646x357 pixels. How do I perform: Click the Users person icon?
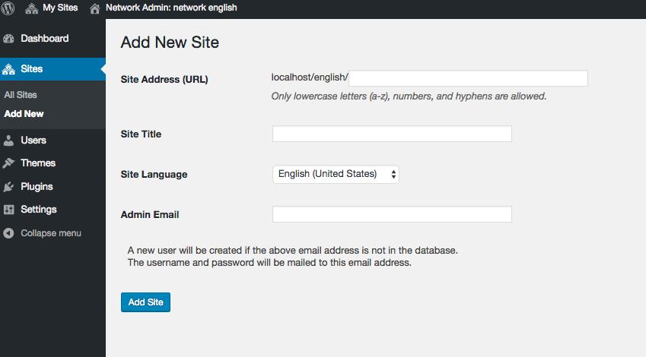pyautogui.click(x=8, y=141)
